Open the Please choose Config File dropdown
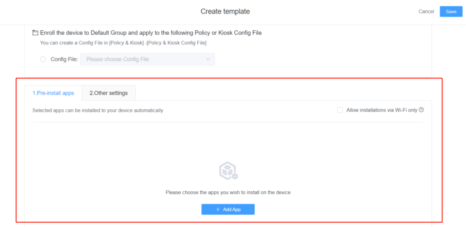This screenshot has width=466, height=227. pyautogui.click(x=147, y=59)
